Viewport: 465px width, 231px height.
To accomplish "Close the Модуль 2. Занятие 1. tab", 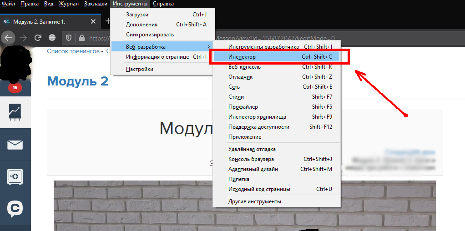I will pos(93,22).
